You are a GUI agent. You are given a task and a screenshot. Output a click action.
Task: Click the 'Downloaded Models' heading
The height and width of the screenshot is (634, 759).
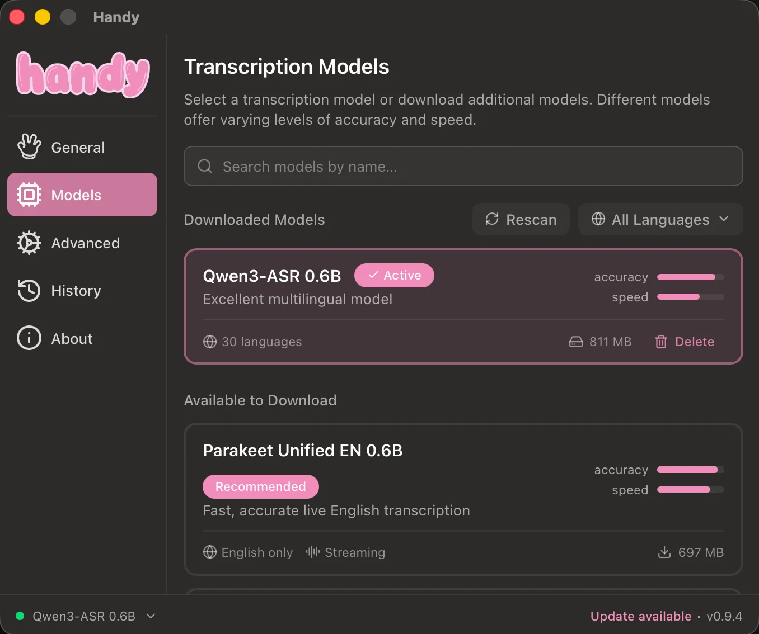coord(255,220)
